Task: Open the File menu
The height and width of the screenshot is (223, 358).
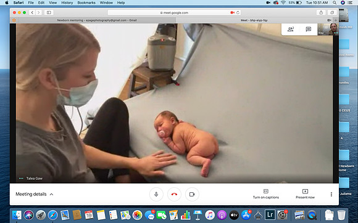Action: pyautogui.click(x=31, y=2)
